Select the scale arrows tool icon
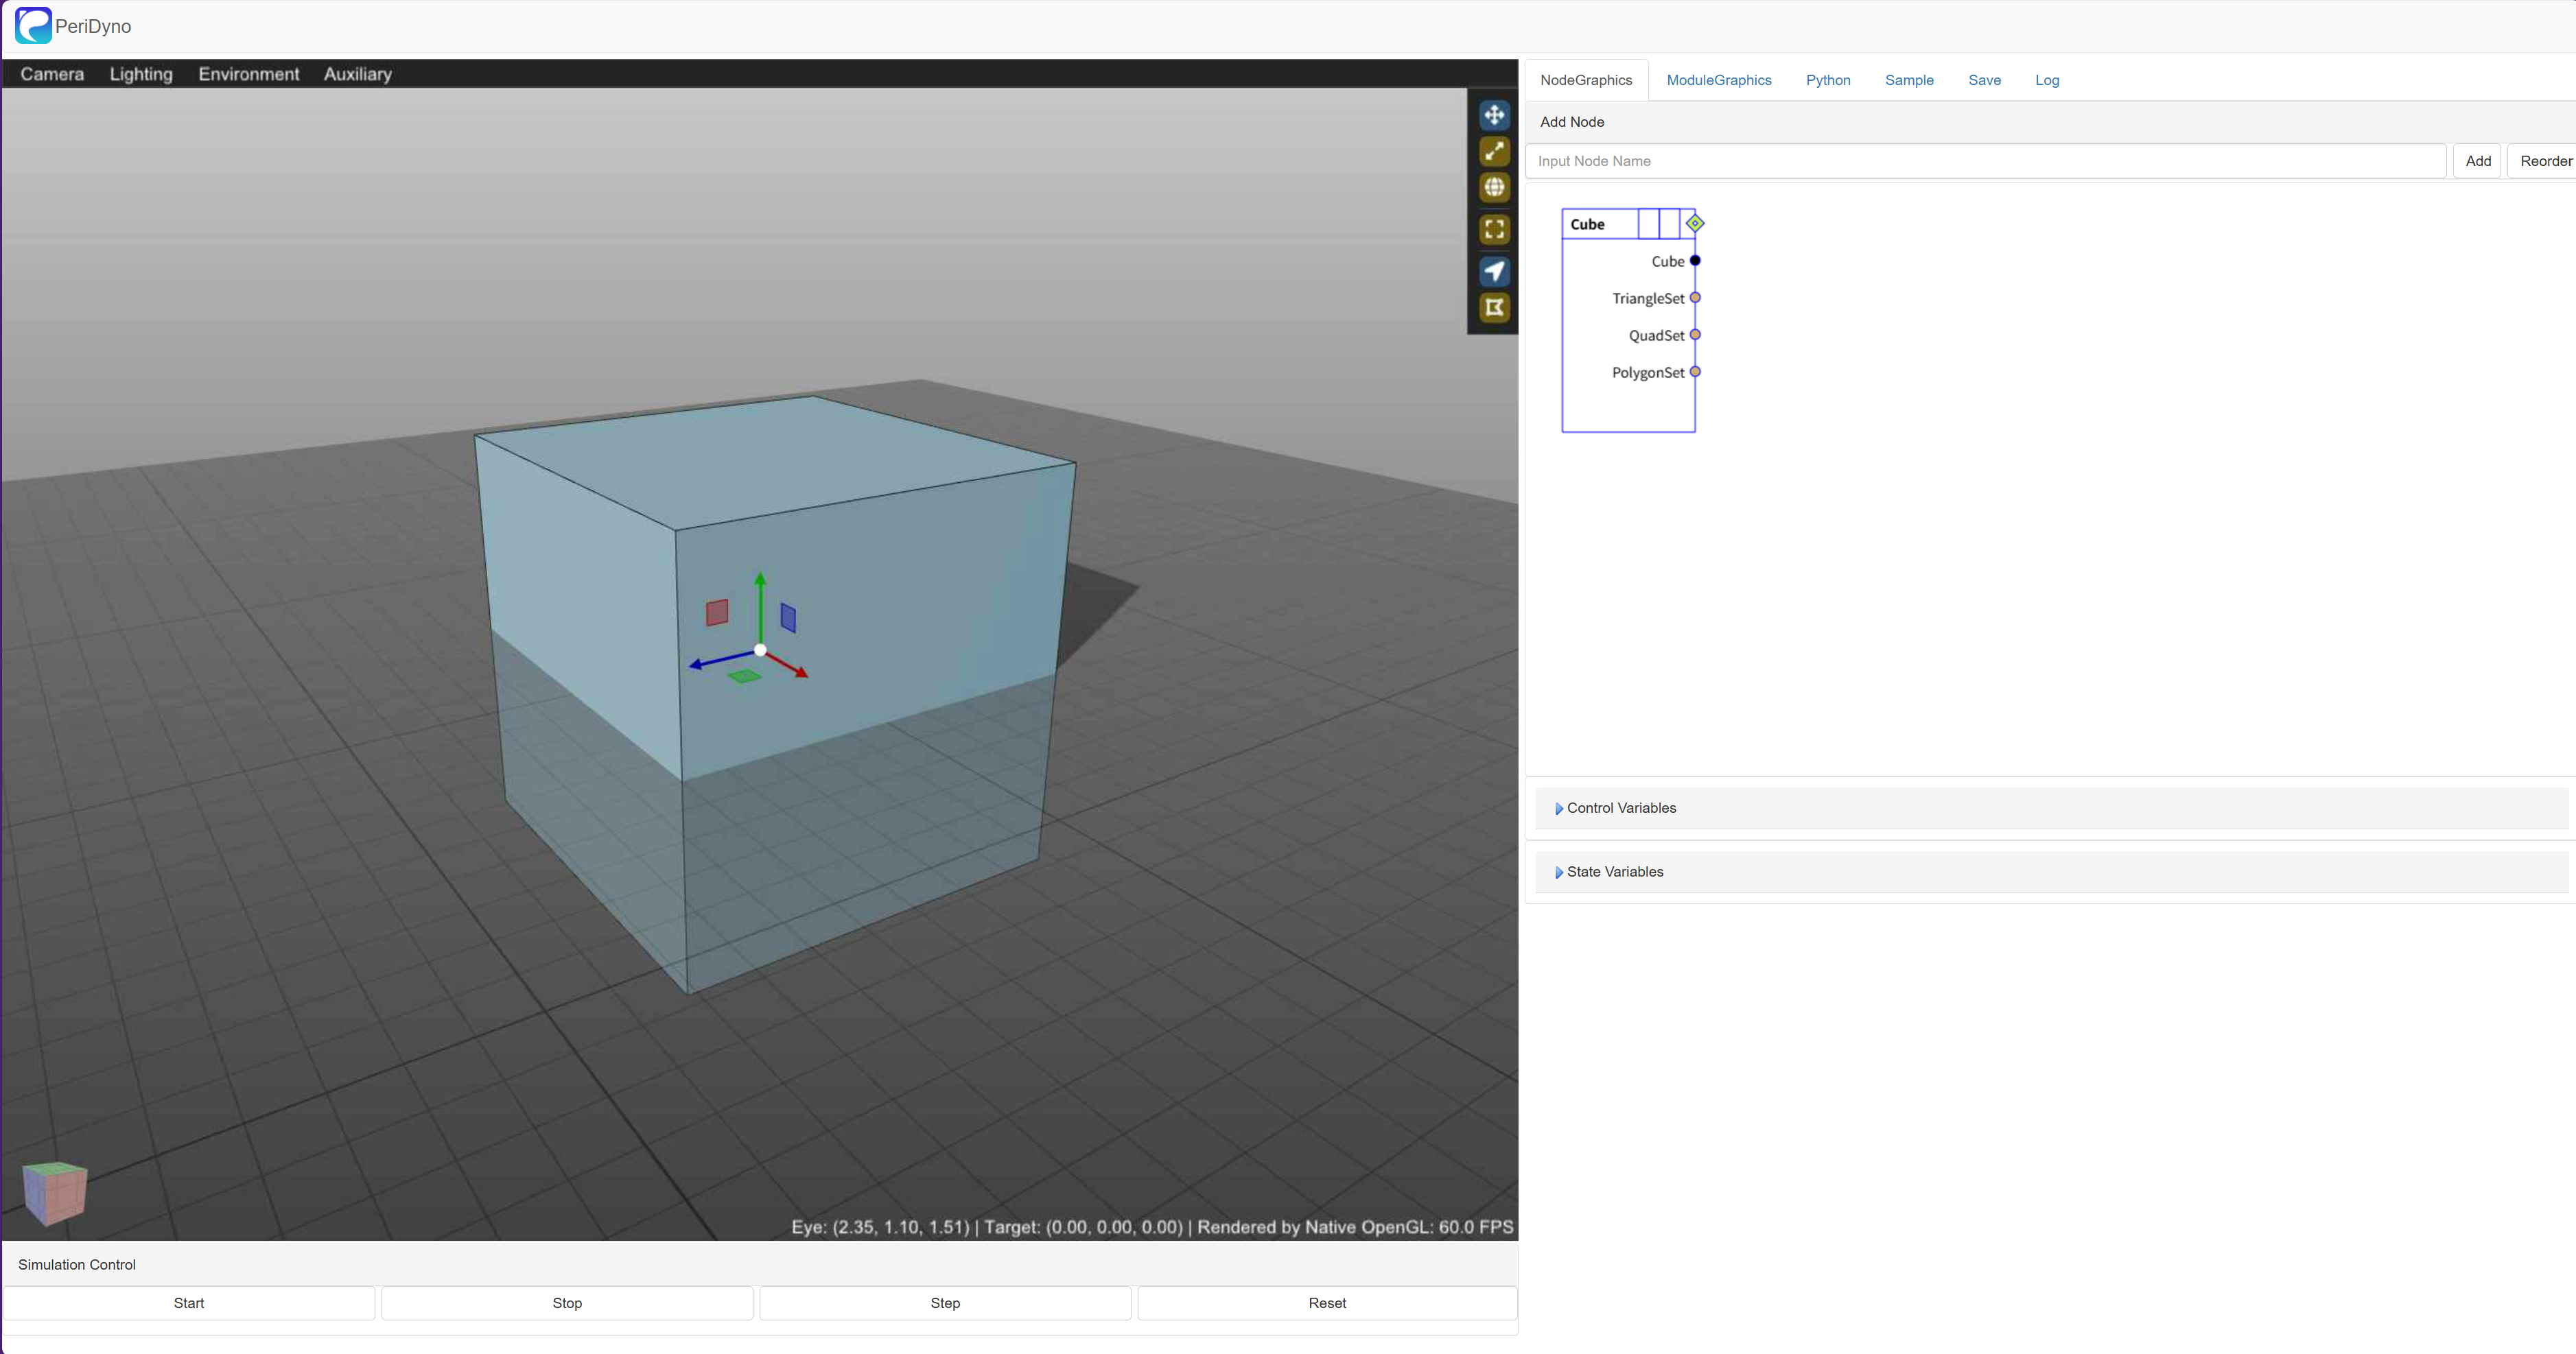 tap(1494, 151)
